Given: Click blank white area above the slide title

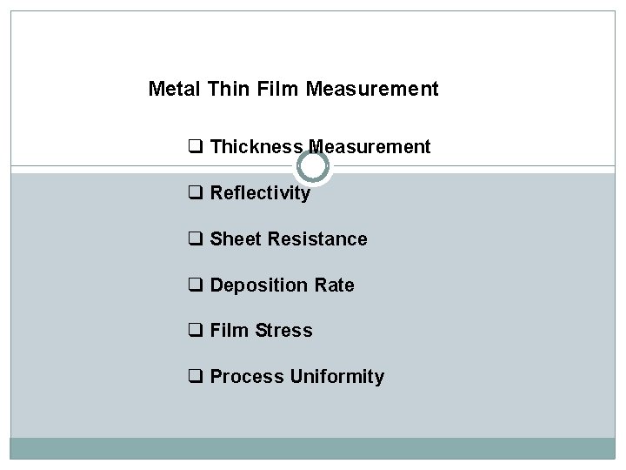Looking at the screenshot, I should tap(313, 44).
